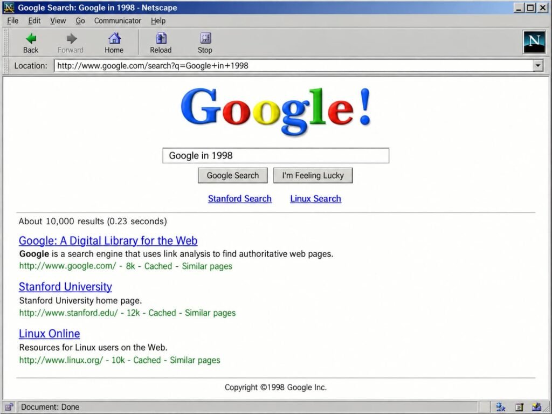Click the Netscape N logo
552x414 pixels.
534,42
